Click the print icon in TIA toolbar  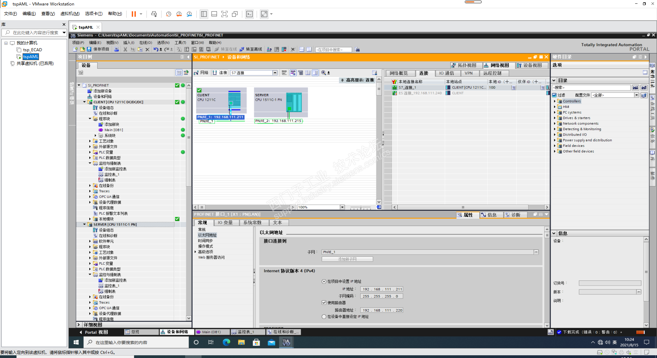pos(117,50)
